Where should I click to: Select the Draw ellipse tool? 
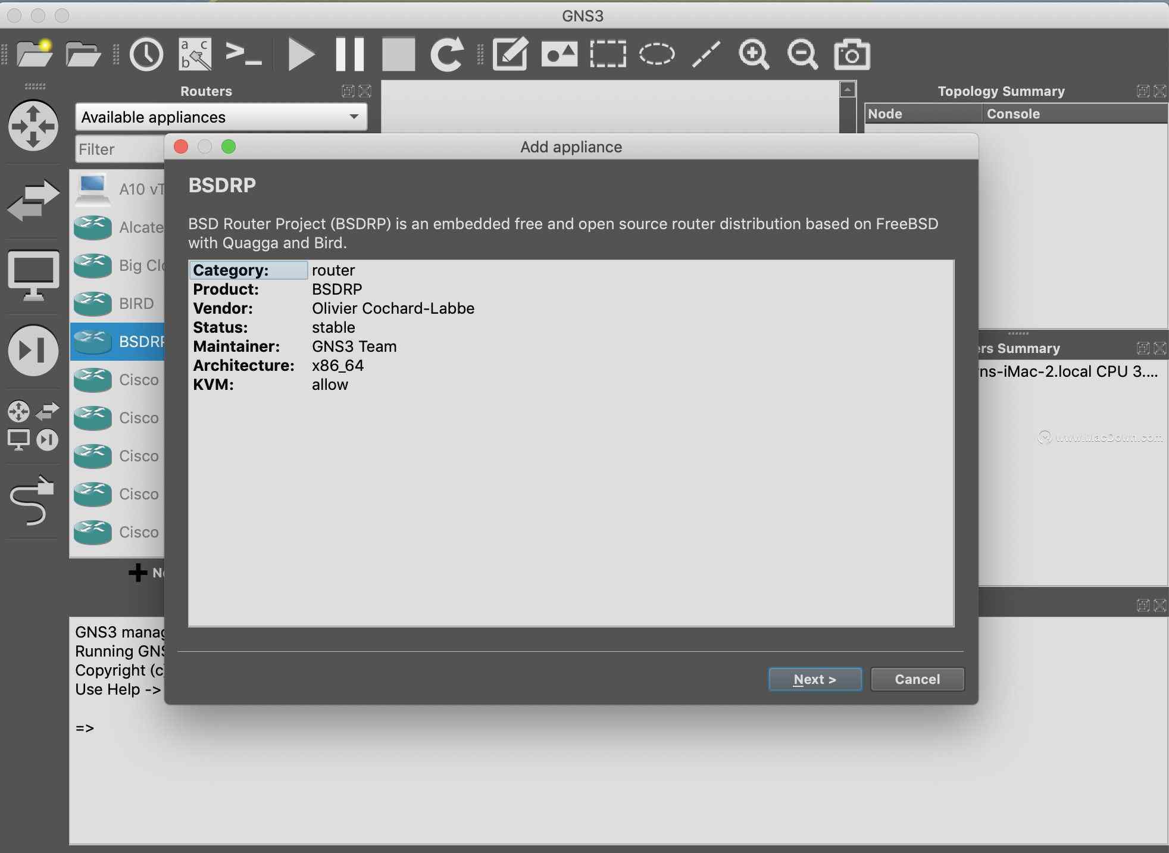(657, 54)
